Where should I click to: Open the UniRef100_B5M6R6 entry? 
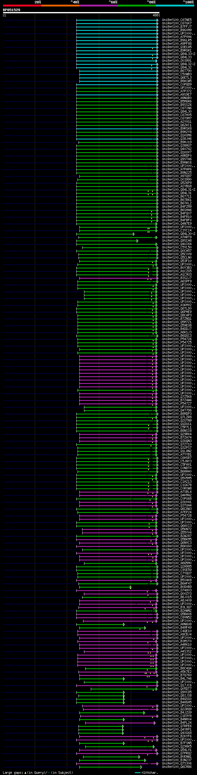pyautogui.click(x=177, y=102)
